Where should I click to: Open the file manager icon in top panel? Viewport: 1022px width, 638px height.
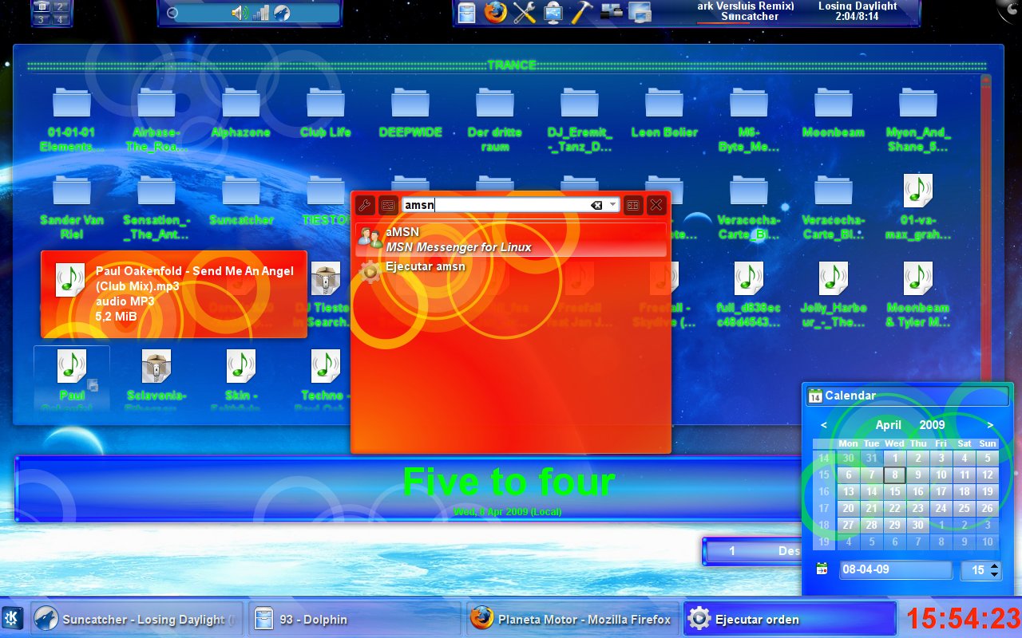467,12
